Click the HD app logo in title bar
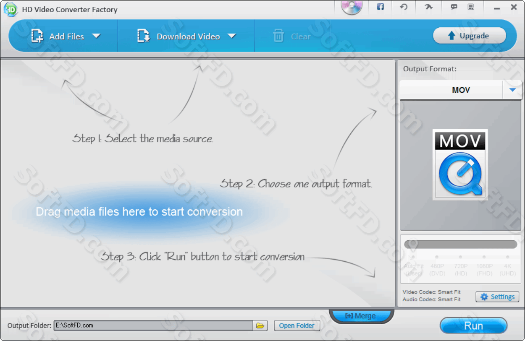The height and width of the screenshot is (341, 525). click(x=10, y=9)
